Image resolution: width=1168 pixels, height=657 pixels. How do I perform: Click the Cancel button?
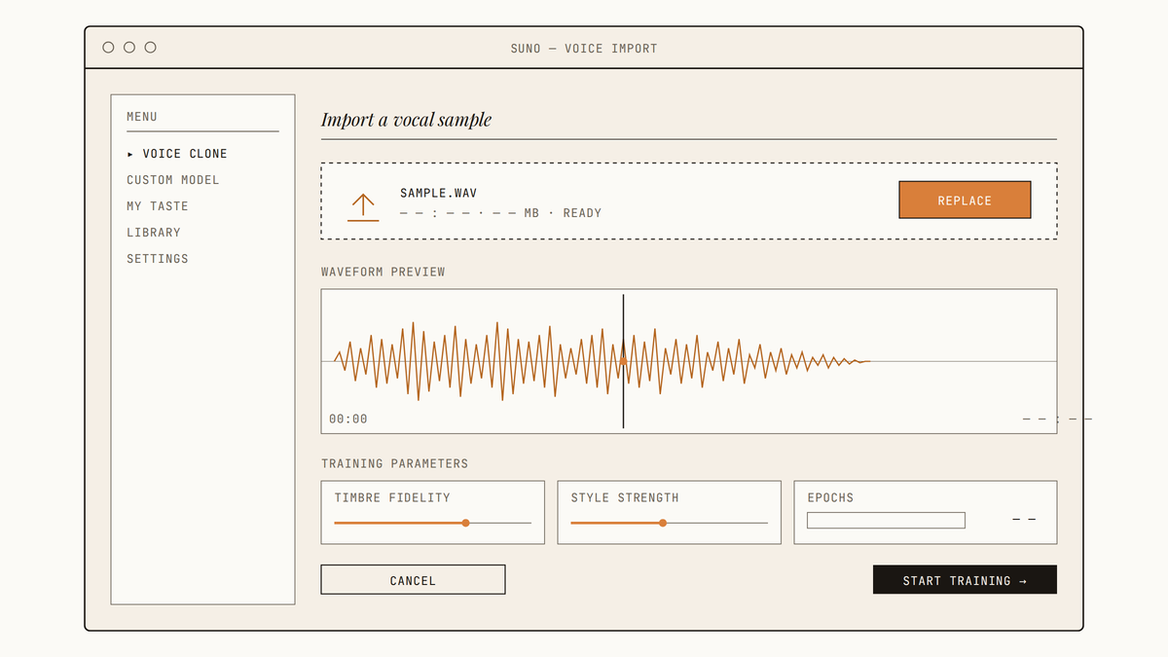[x=413, y=580]
